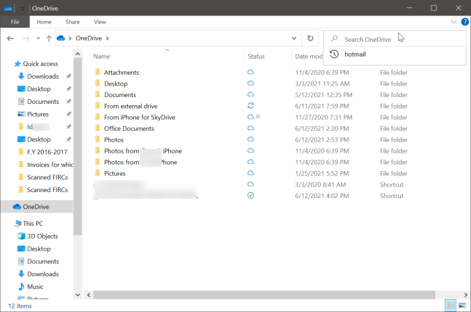Open Quick Access Toolbar customize dropdown
471x312 pixels.
tap(22, 9)
